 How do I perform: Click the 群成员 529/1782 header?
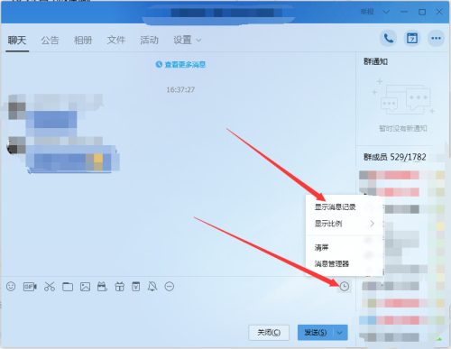click(x=395, y=157)
